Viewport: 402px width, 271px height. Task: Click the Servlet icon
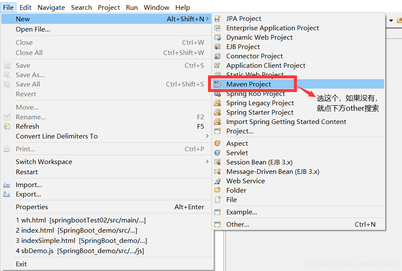coord(217,153)
